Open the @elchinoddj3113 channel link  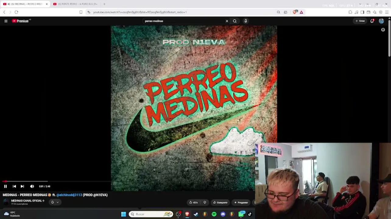pyautogui.click(x=69, y=195)
